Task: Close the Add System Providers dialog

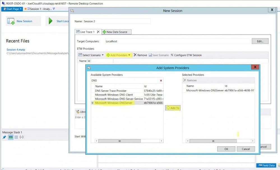Action: click(x=255, y=67)
